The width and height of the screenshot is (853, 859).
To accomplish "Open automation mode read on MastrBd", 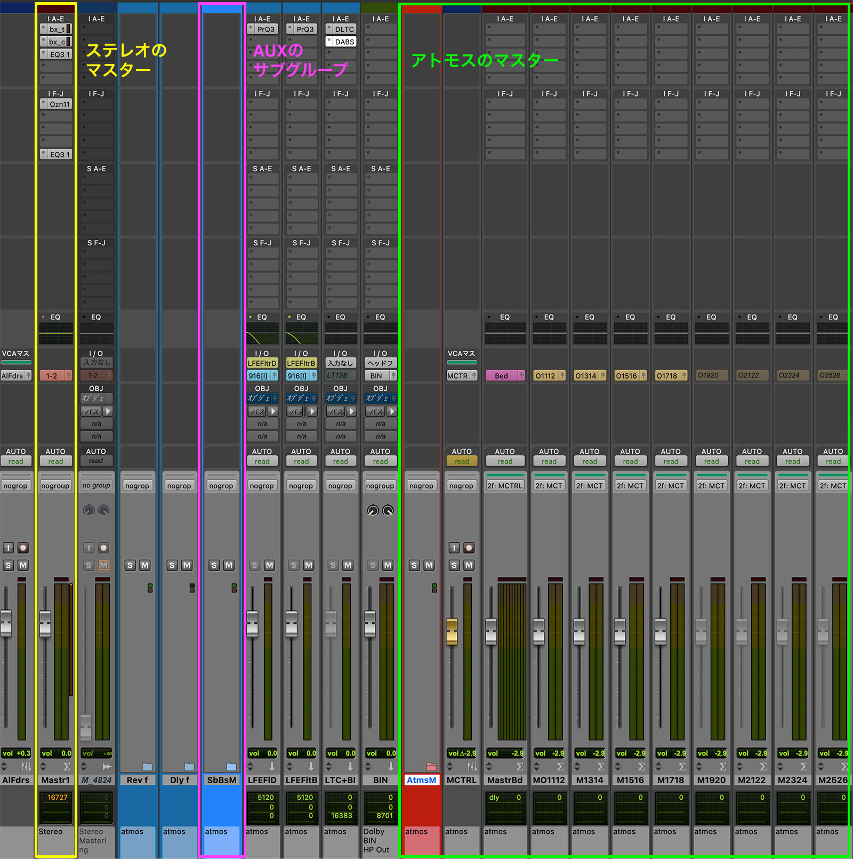I will tap(505, 461).
